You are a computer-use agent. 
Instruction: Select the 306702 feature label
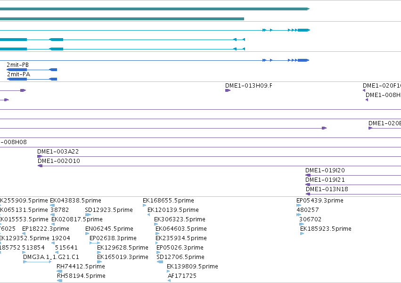(x=310, y=219)
